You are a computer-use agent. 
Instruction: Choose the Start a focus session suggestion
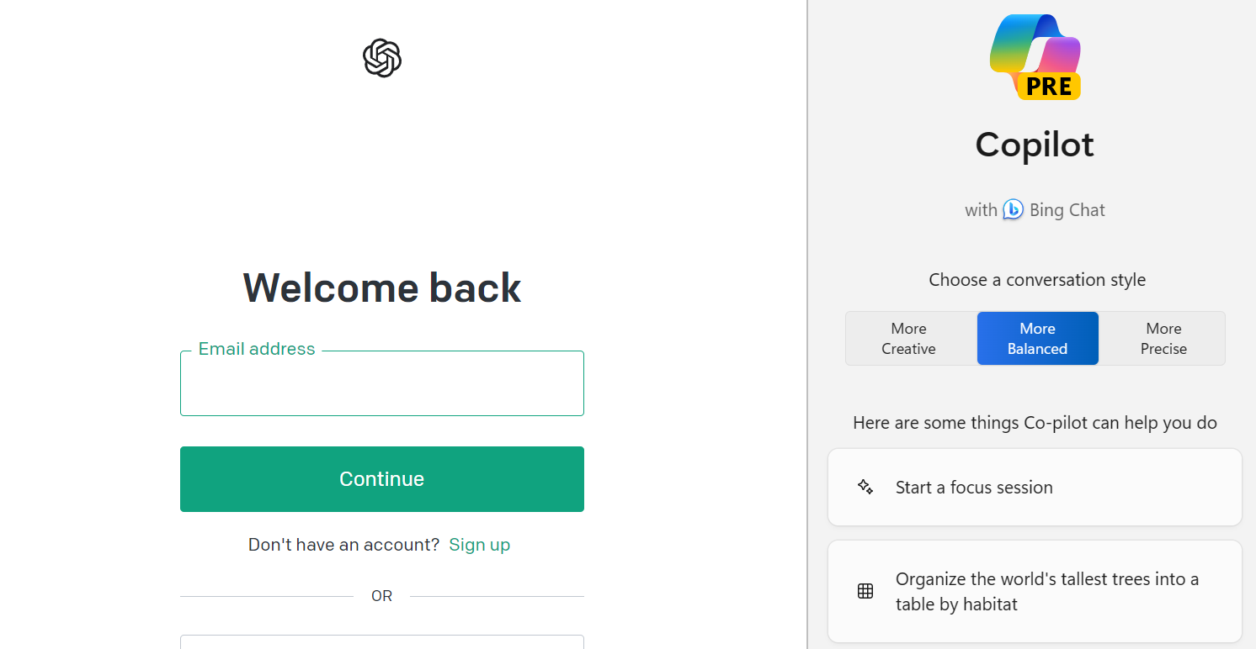point(1035,488)
